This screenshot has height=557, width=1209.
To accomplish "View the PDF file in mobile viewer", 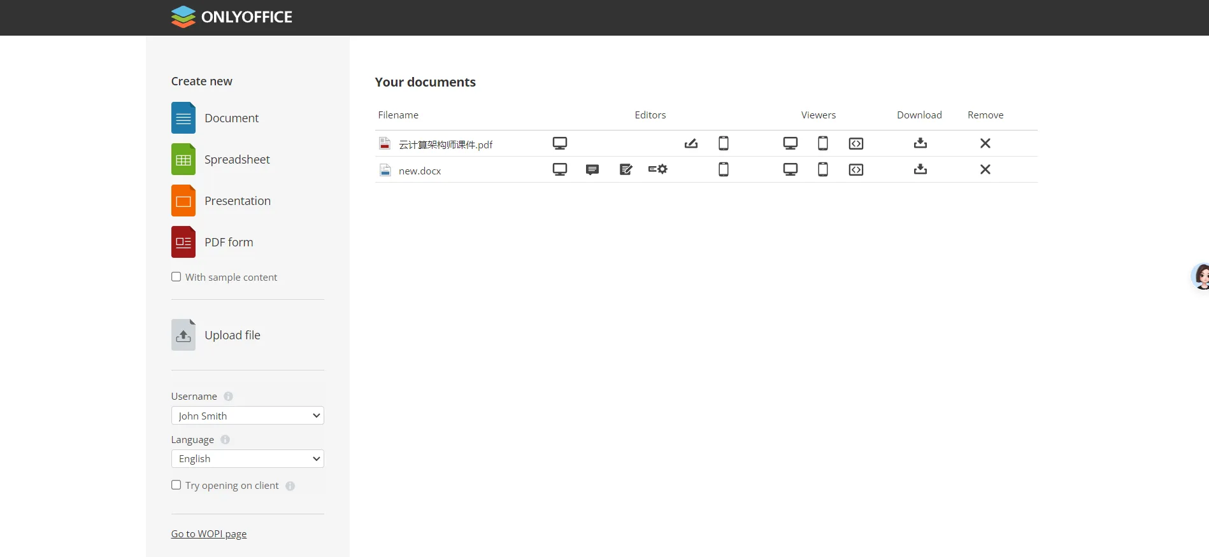I will (823, 143).
